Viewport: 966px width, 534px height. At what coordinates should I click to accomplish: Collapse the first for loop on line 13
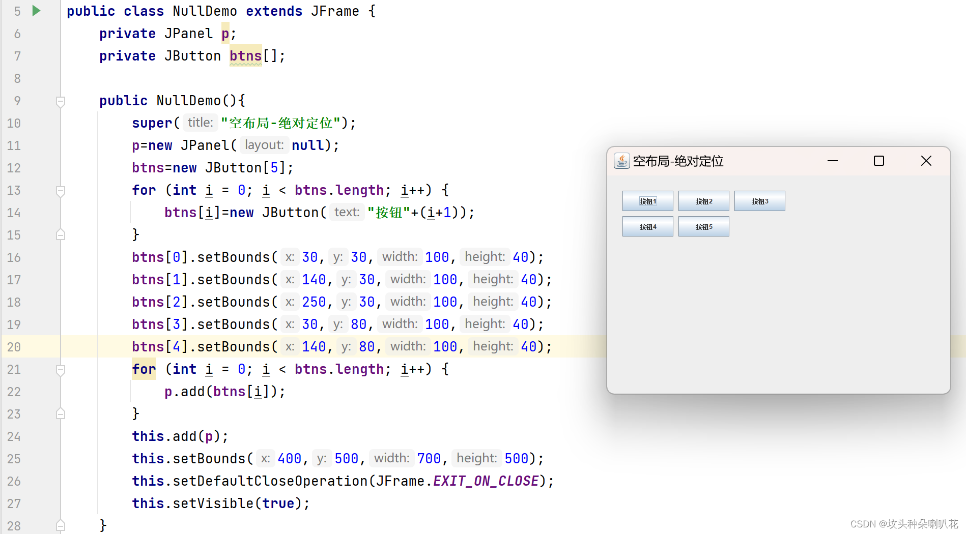(x=61, y=191)
